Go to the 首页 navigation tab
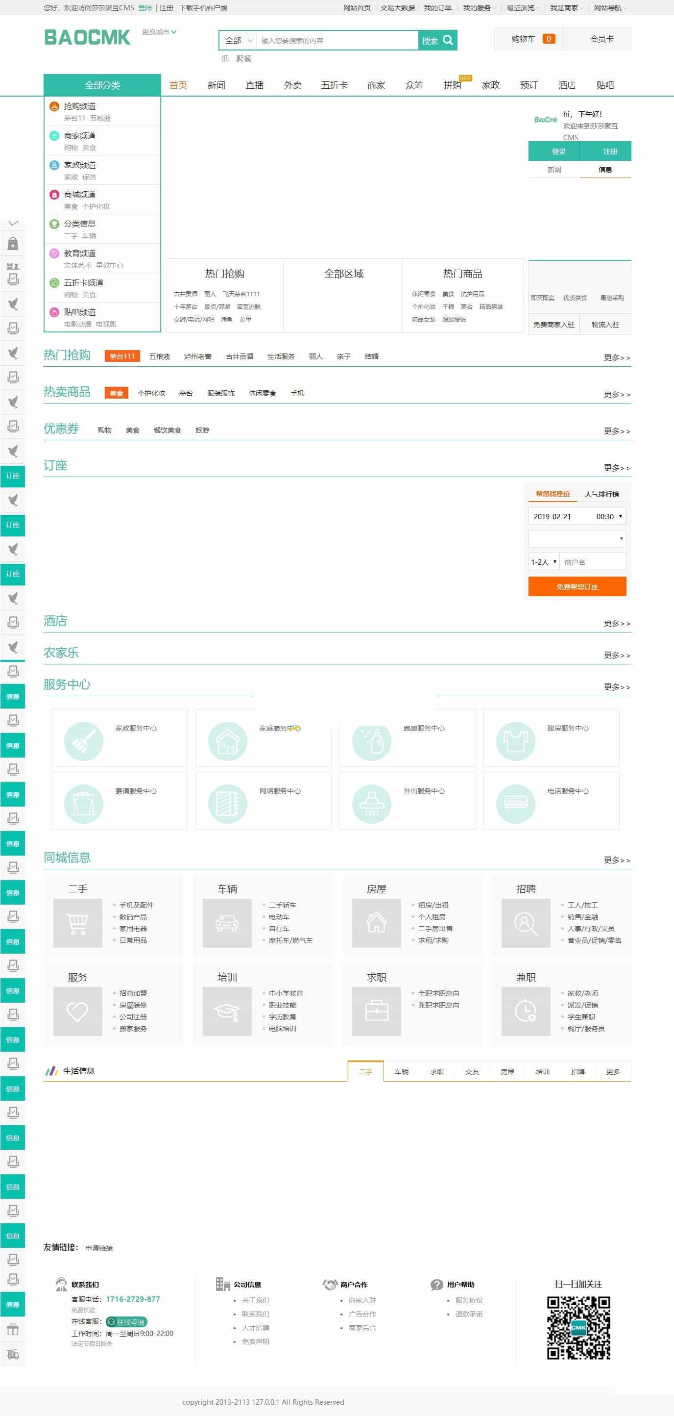 click(178, 85)
